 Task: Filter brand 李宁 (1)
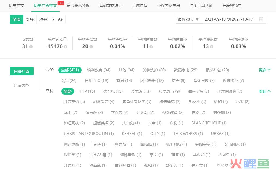click(156, 155)
